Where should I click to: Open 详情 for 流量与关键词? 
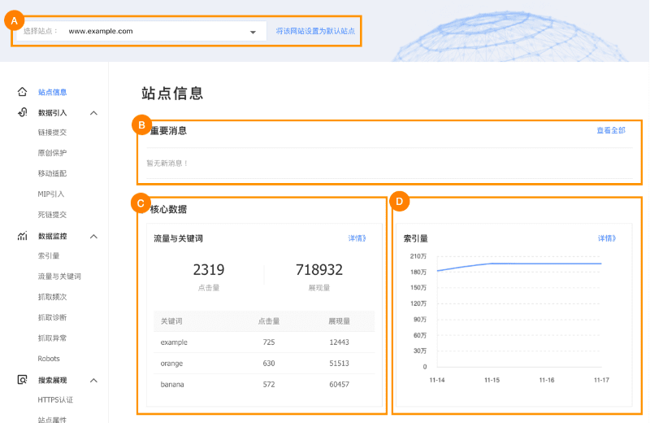coord(357,238)
